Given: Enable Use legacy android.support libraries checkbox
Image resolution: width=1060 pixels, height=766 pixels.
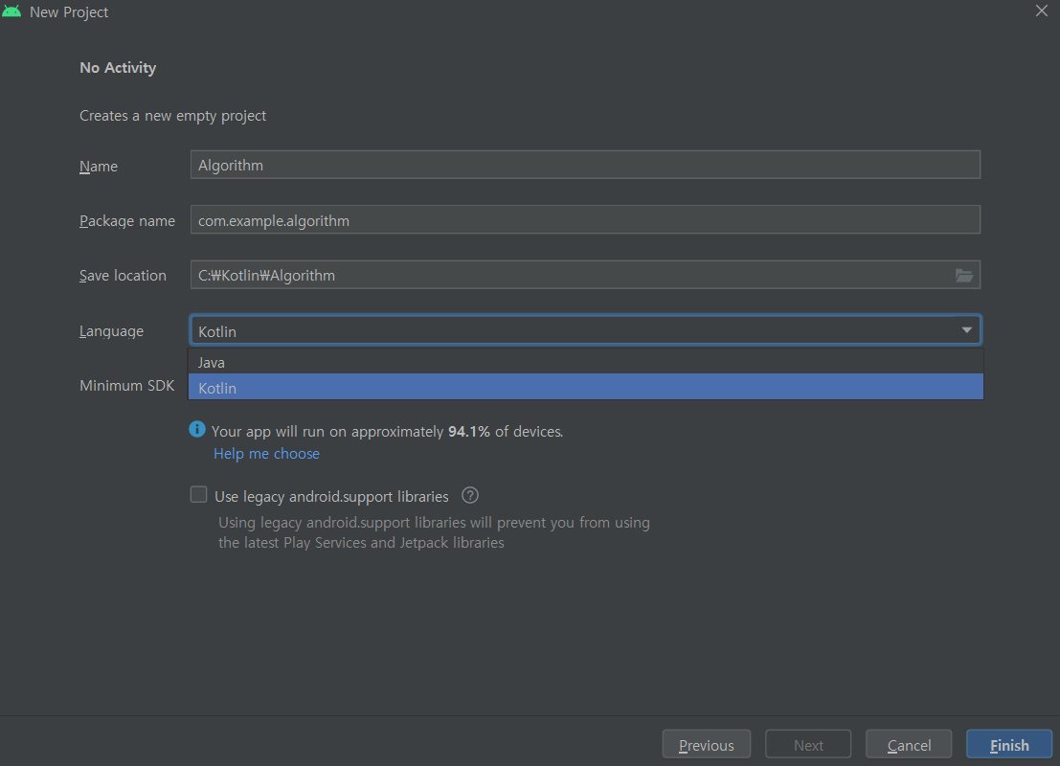Looking at the screenshot, I should pyautogui.click(x=198, y=495).
